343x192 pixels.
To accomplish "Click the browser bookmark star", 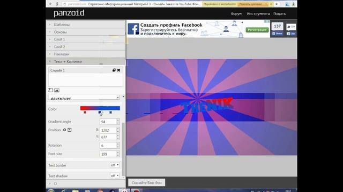I will (x=277, y=4).
